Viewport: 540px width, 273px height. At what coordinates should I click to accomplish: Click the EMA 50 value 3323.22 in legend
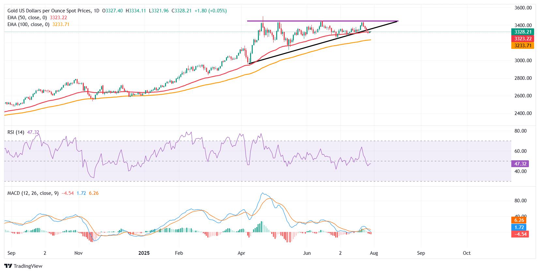(58, 18)
